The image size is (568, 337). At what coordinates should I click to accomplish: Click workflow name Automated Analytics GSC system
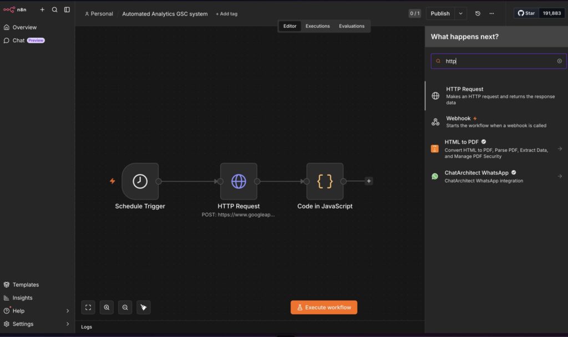coord(165,14)
